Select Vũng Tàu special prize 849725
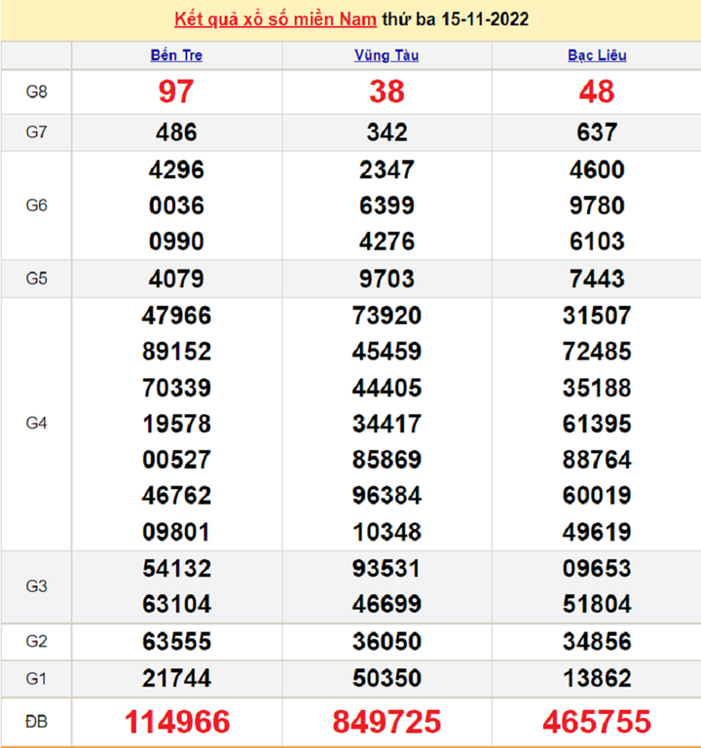701x748 pixels. pos(387,722)
